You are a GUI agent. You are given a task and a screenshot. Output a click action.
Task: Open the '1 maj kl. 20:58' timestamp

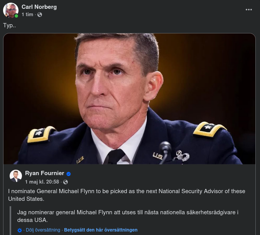click(42, 182)
